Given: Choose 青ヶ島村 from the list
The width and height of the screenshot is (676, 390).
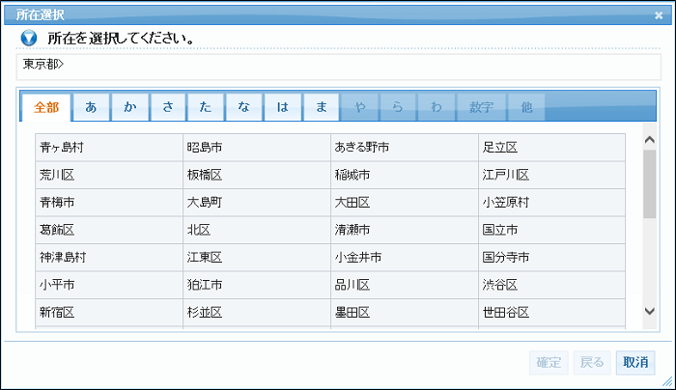Looking at the screenshot, I should point(62,148).
